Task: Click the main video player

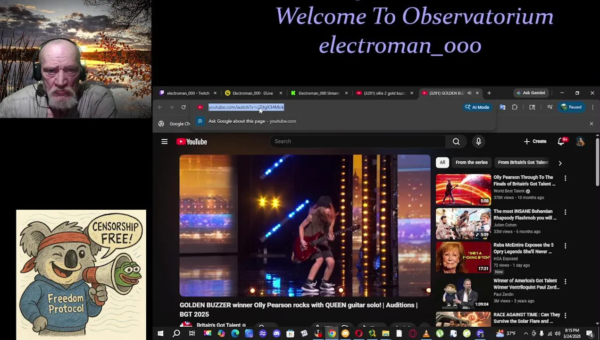Action: tap(305, 225)
